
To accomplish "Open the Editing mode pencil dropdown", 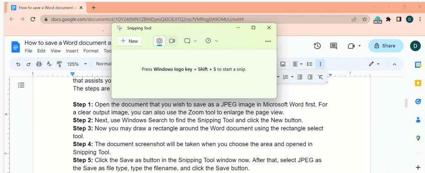I will (374, 64).
